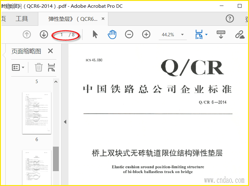Click the 页面缩略图 panel title

(x=26, y=51)
